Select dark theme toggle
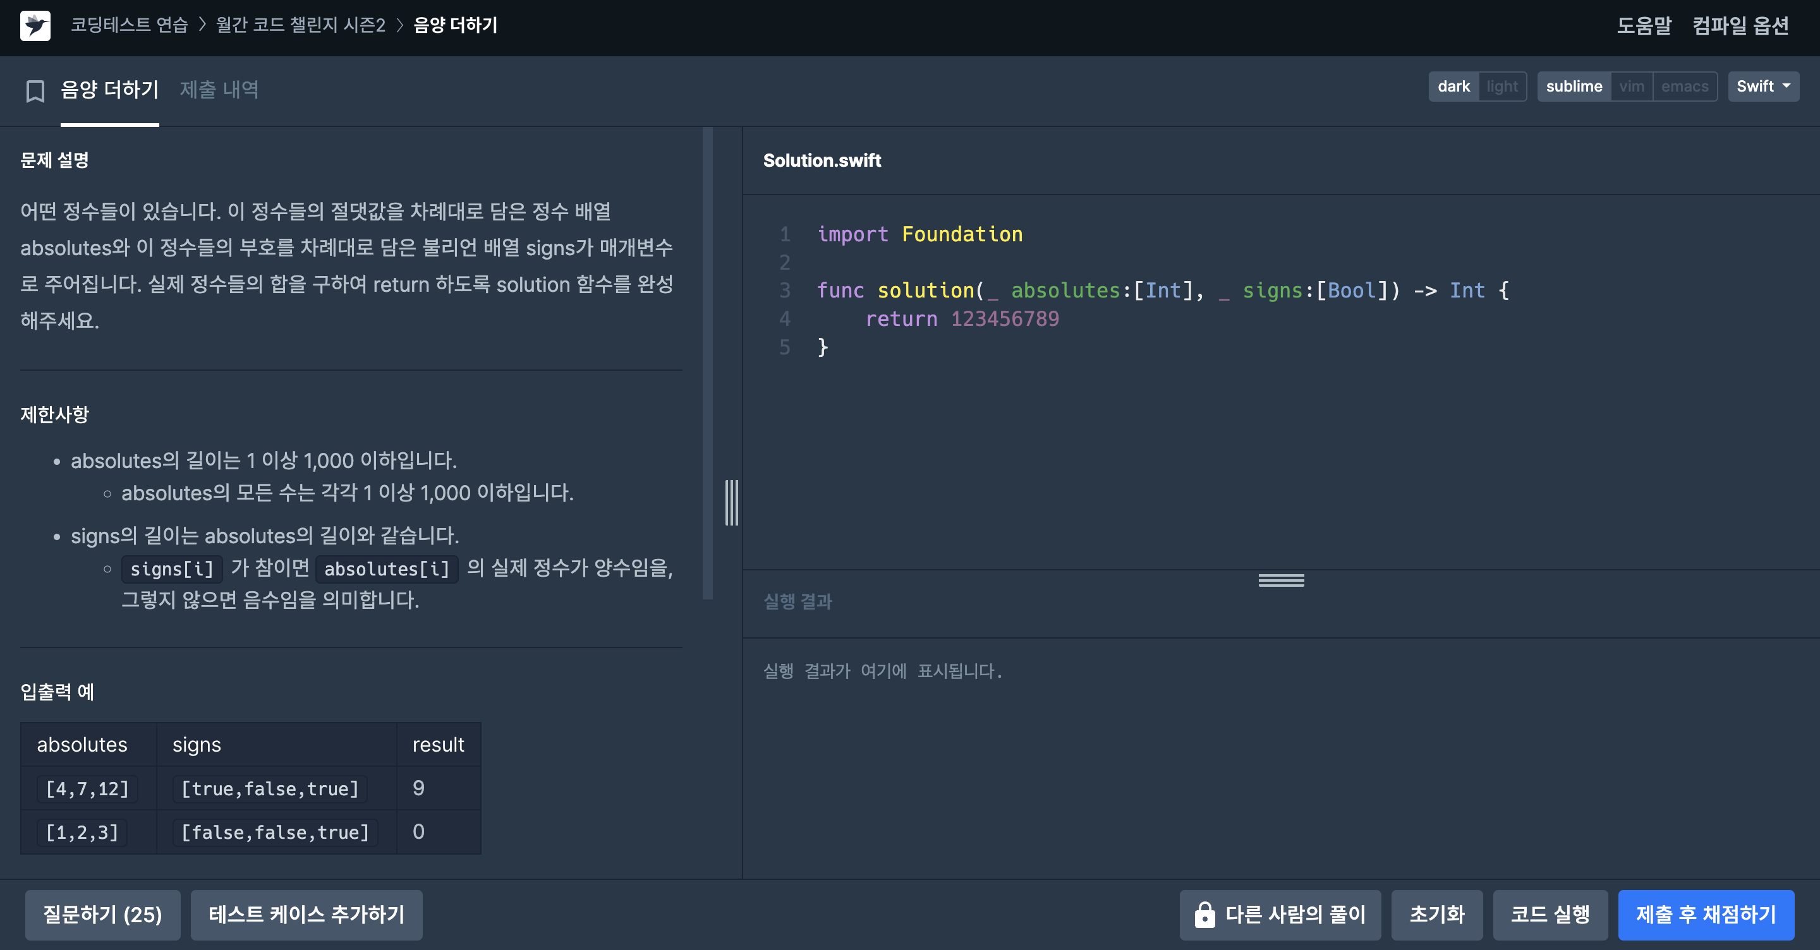The width and height of the screenshot is (1820, 950). coord(1453,86)
